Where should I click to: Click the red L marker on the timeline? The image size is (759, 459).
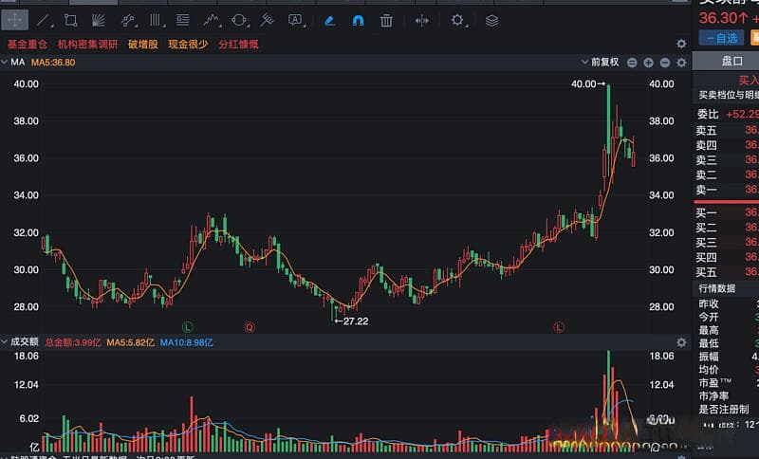pos(559,327)
